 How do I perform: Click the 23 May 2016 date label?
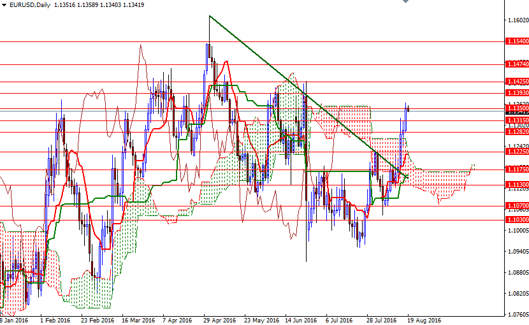[x=261, y=321]
